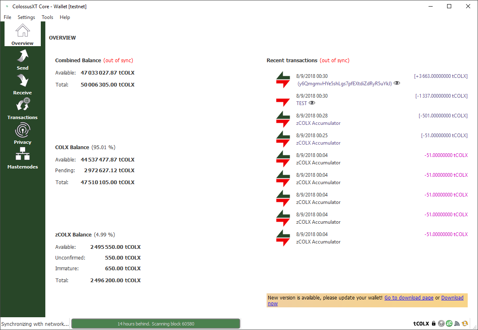Click the eye icon beside the y6Qmgmv address
478x330 pixels.
(396, 83)
